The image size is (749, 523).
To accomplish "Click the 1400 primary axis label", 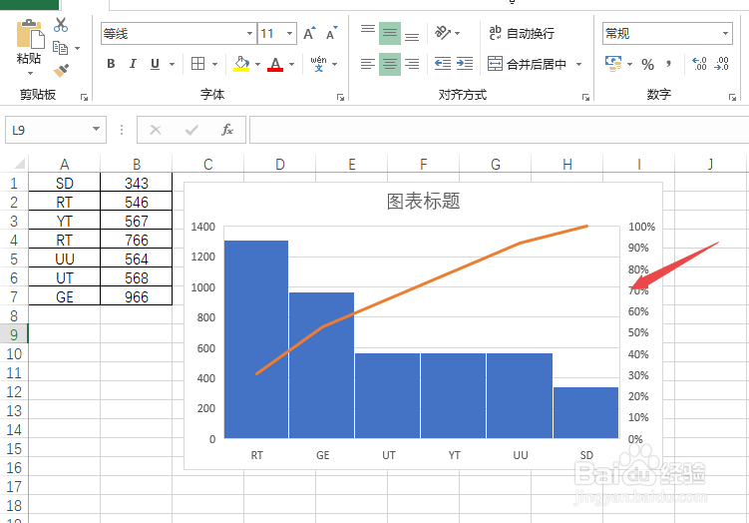I will 203,227.
